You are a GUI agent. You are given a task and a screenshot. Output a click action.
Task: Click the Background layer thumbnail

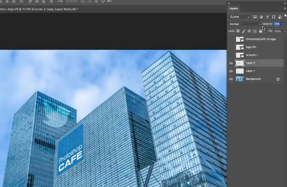click(240, 79)
